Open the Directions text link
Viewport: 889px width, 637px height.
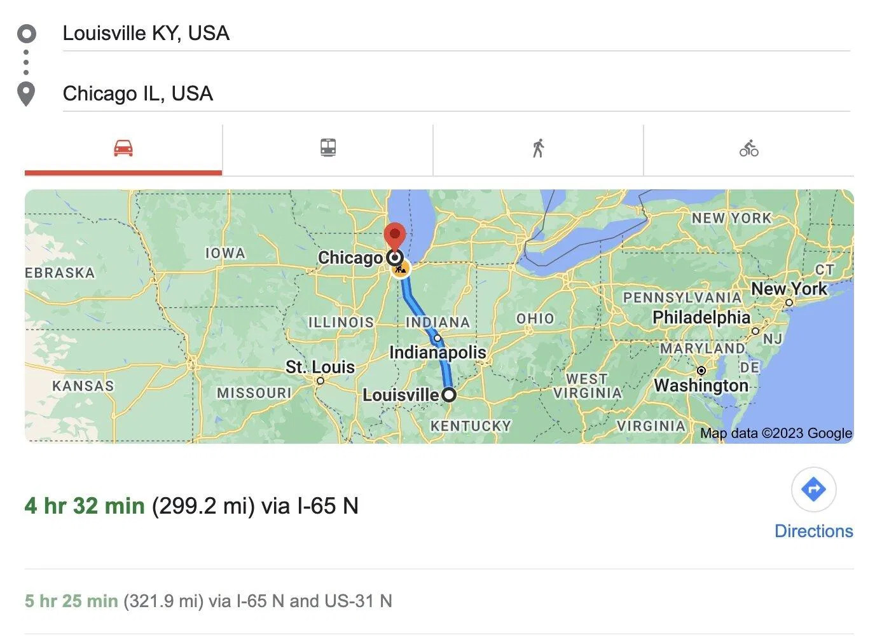[813, 531]
